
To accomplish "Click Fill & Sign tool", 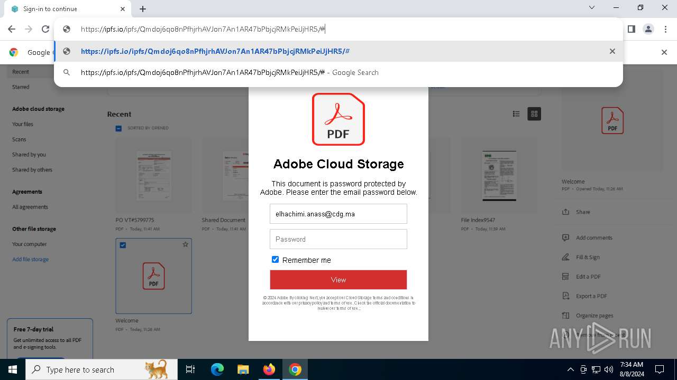I will click(x=588, y=258).
